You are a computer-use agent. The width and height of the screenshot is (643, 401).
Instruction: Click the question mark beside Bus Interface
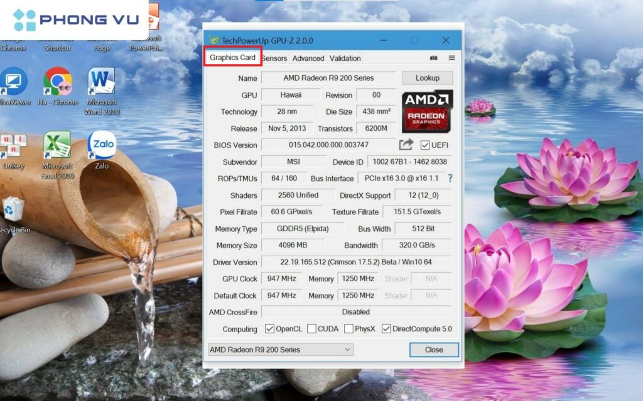point(450,179)
